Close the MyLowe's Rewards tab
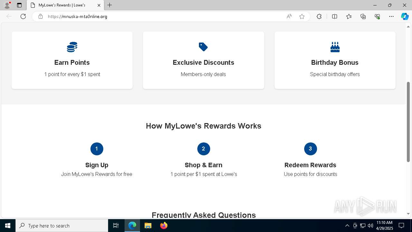412x232 pixels. click(99, 5)
